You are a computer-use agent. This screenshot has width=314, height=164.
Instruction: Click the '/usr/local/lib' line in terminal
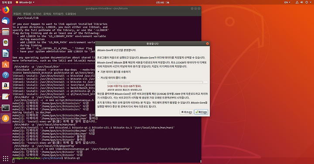(x=28, y=18)
